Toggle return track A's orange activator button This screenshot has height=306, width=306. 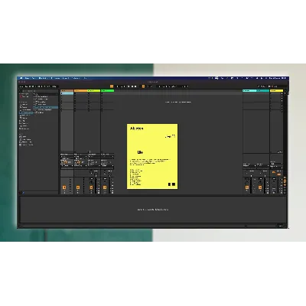(x=247, y=187)
